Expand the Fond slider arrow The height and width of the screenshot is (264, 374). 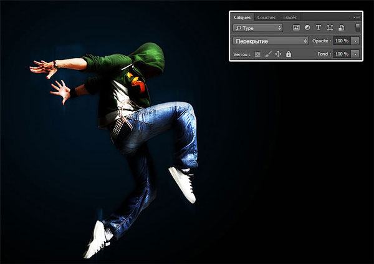point(355,54)
